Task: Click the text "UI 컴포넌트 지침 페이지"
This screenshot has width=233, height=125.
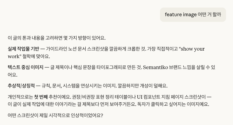Action: pos(161,97)
